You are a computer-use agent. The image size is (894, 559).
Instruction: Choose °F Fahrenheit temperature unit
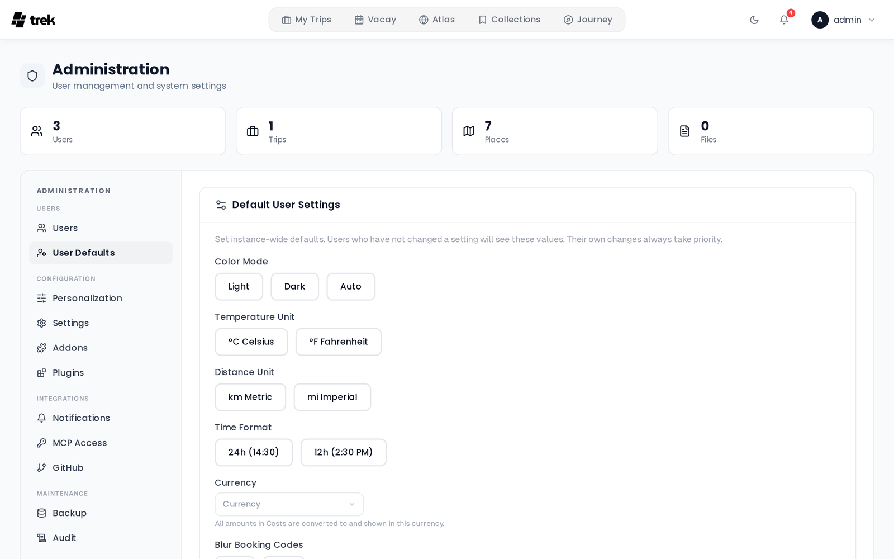point(339,342)
